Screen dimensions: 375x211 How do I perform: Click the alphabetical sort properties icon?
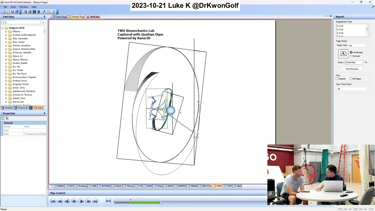click(x=7, y=118)
